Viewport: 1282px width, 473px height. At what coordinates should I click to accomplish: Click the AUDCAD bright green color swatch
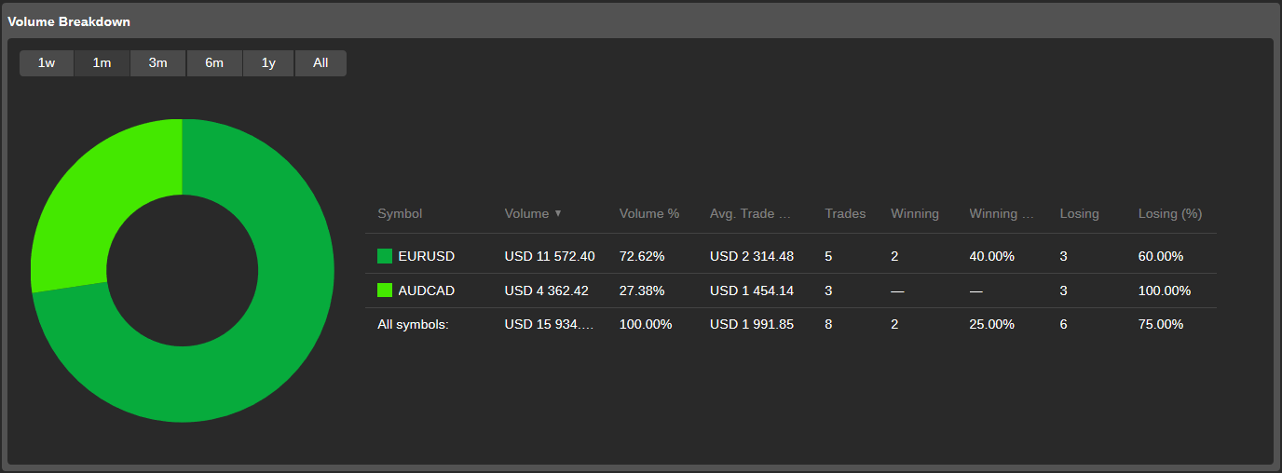pos(385,291)
